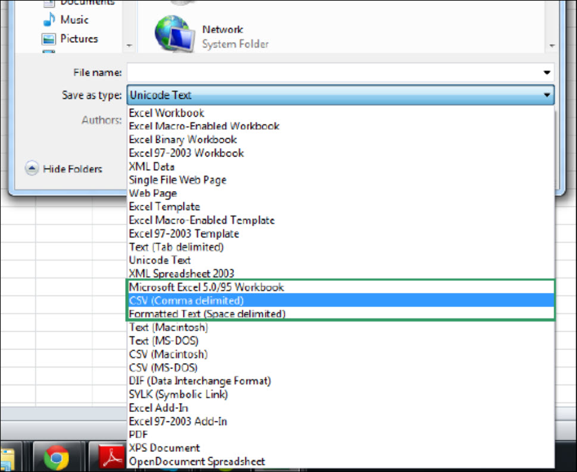Select XML Data file type

[341, 166]
